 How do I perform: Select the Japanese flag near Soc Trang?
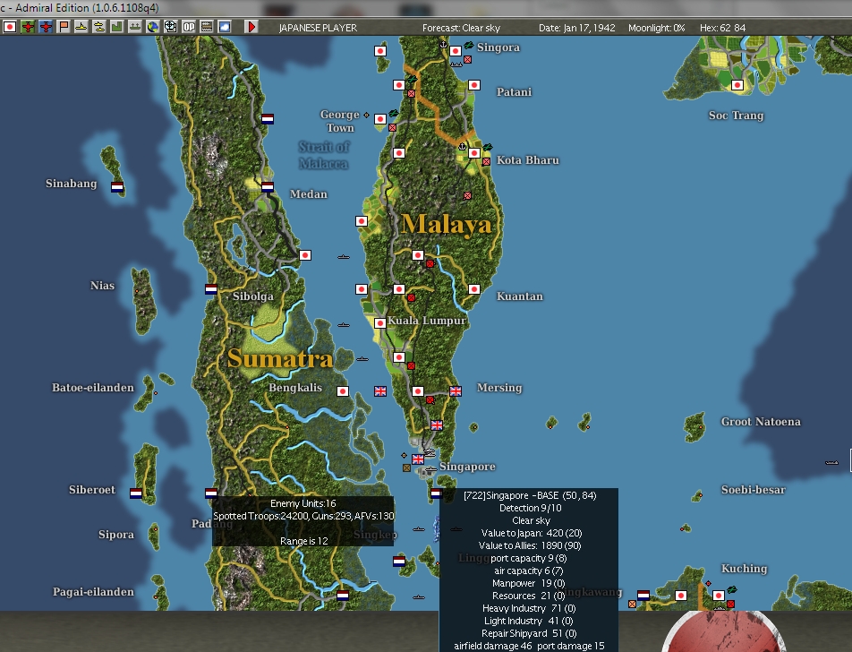[737, 85]
